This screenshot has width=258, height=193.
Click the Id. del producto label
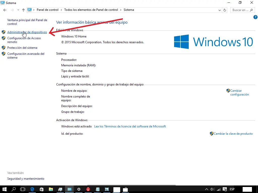[72, 134]
